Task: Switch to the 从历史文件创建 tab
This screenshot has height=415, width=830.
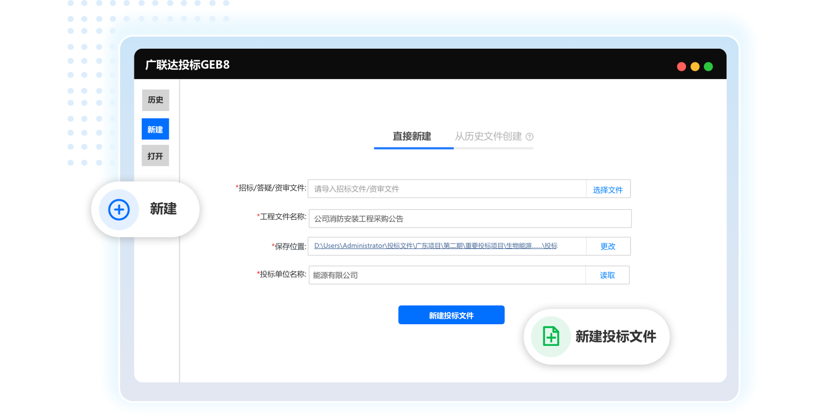Action: (x=489, y=136)
